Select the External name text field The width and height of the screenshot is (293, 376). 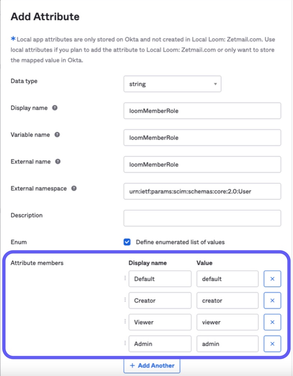[202, 164]
